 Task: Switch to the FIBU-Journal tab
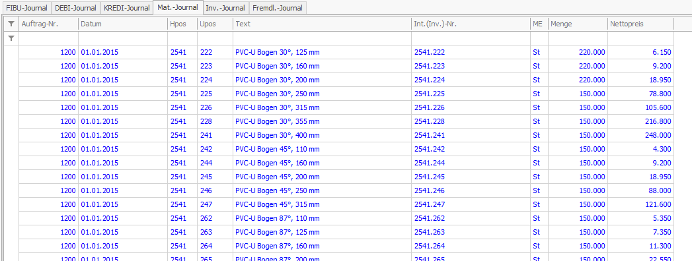point(26,8)
